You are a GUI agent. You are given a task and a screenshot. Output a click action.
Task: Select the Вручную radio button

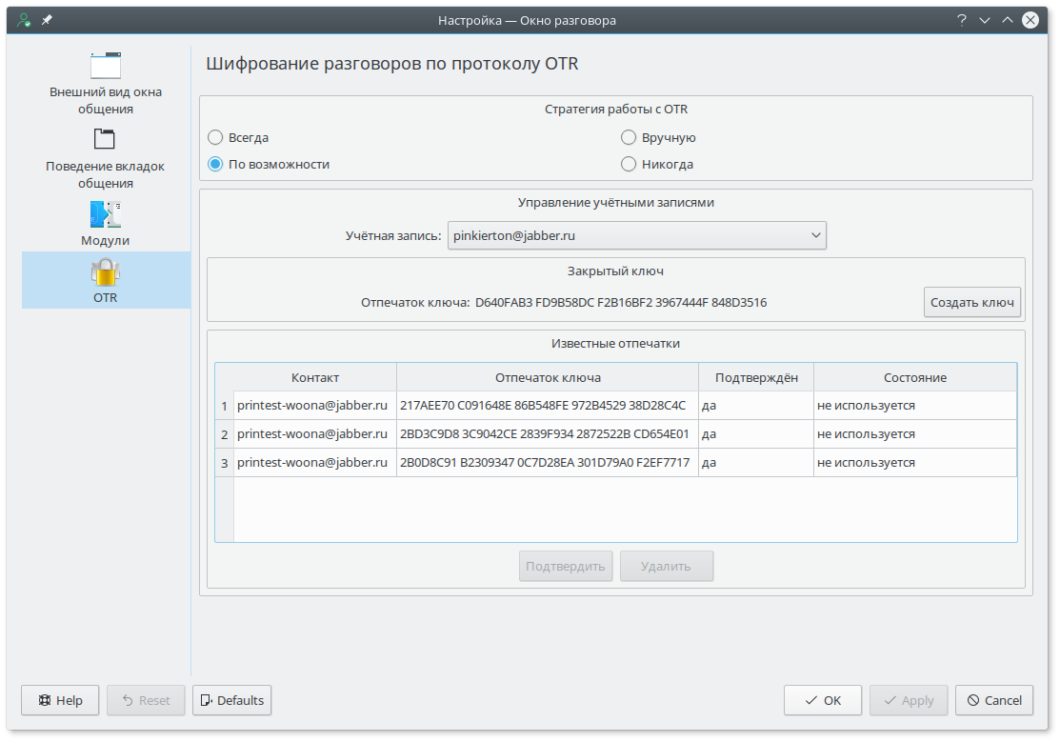click(x=629, y=137)
